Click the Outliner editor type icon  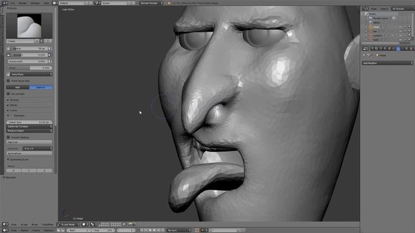click(x=365, y=8)
